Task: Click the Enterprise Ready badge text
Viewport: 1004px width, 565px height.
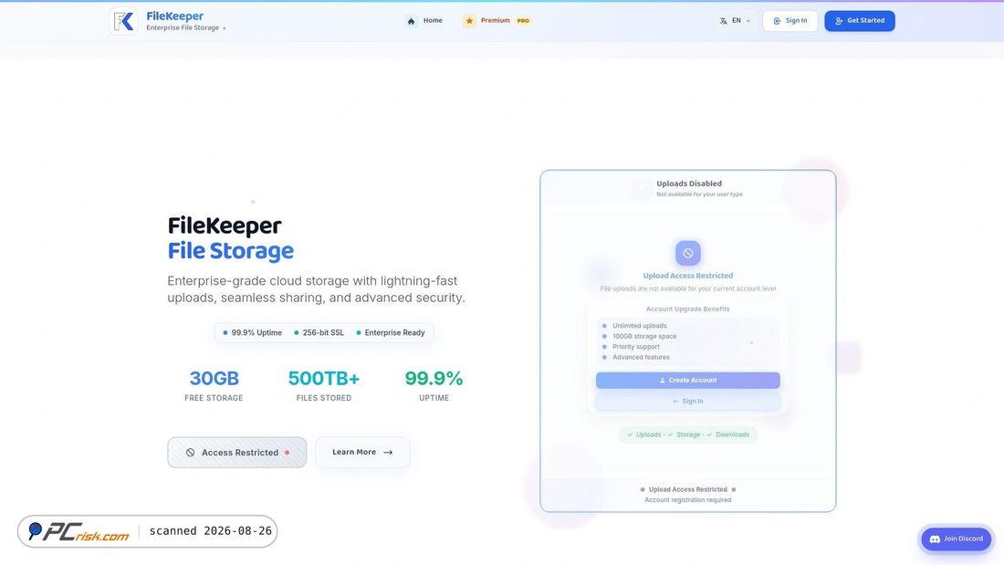Action: 394,332
